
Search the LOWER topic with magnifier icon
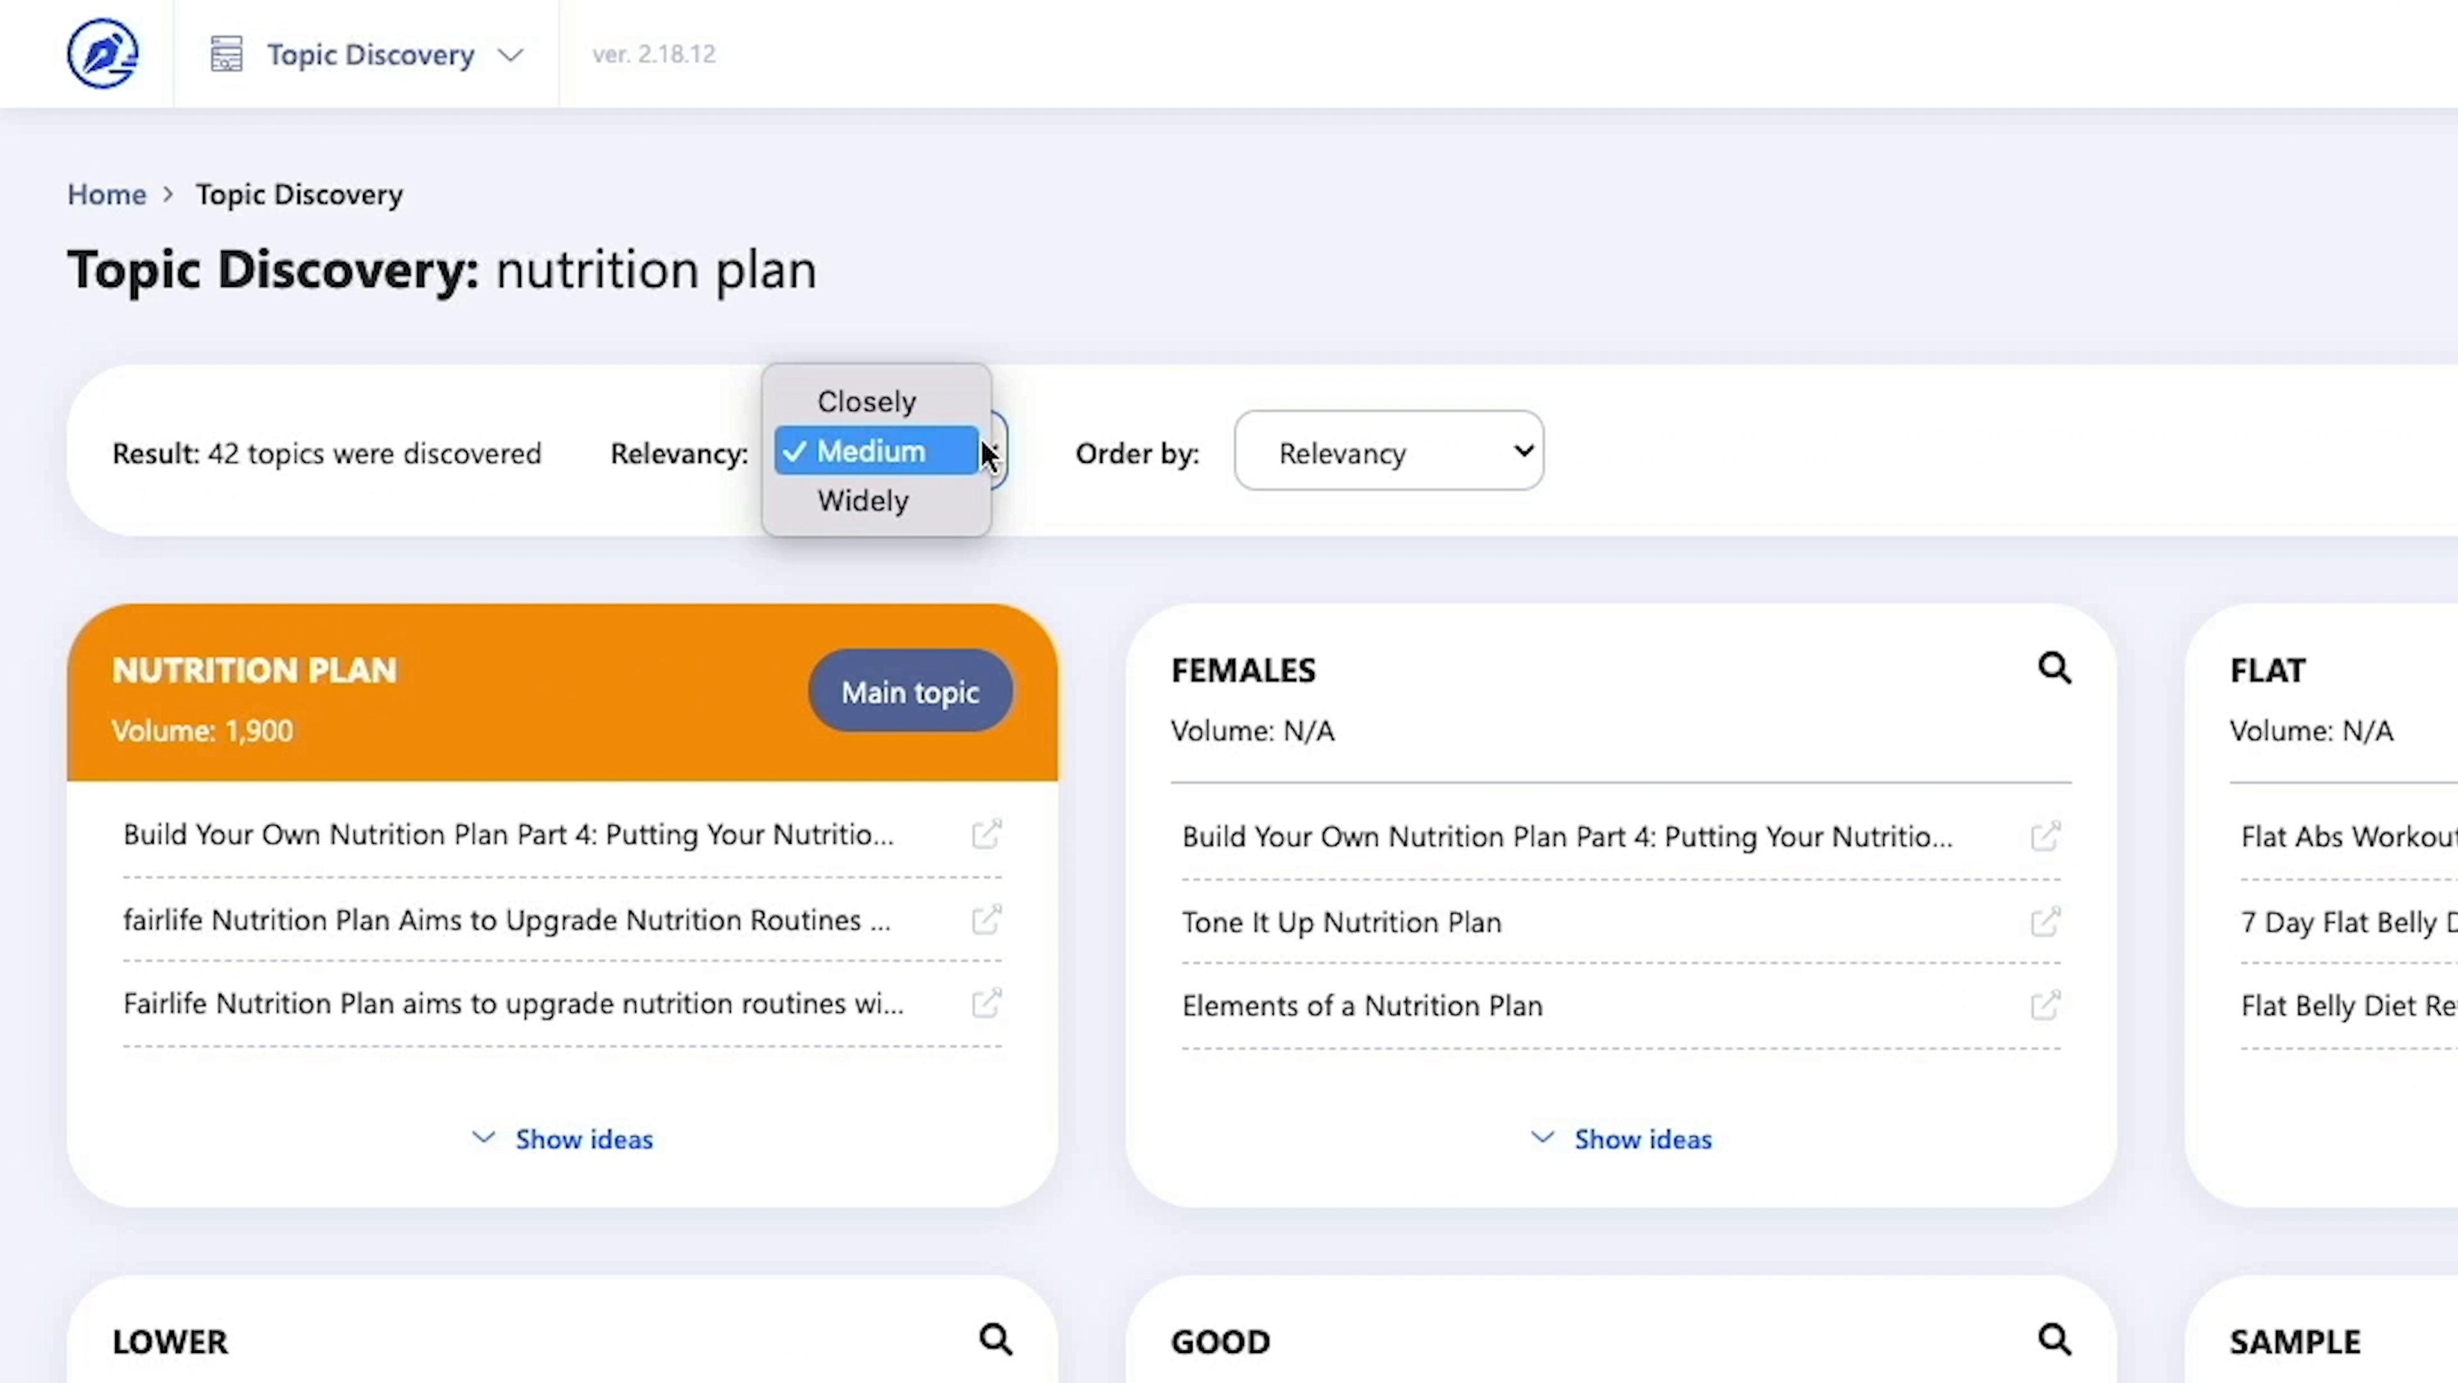click(995, 1340)
